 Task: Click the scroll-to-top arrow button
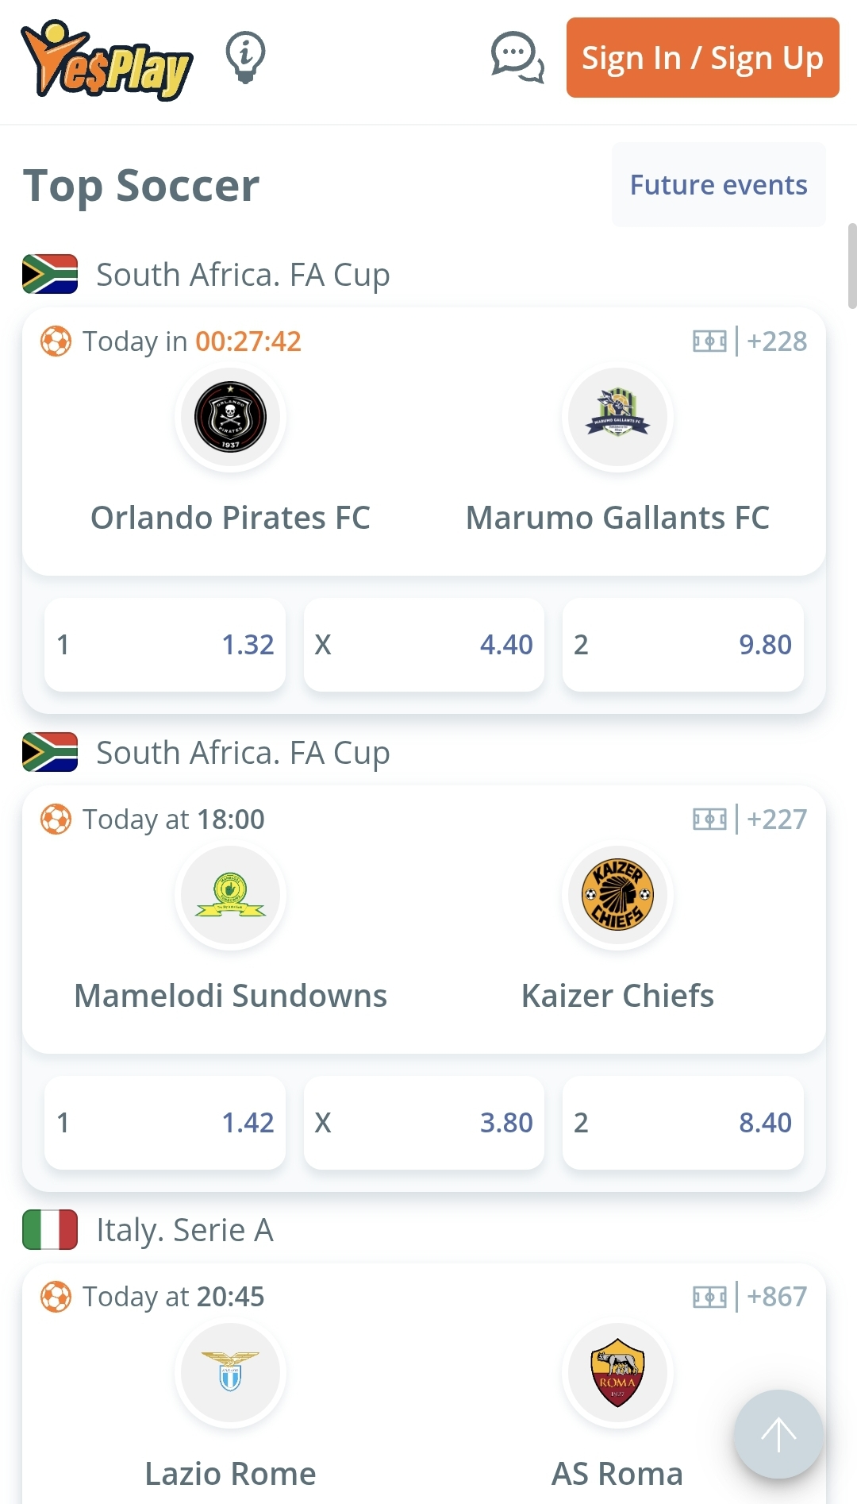pyautogui.click(x=778, y=1434)
